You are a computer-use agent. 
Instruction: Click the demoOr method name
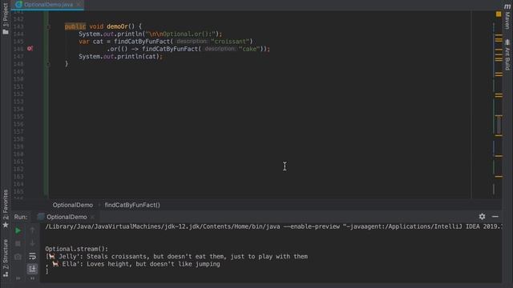(117, 26)
